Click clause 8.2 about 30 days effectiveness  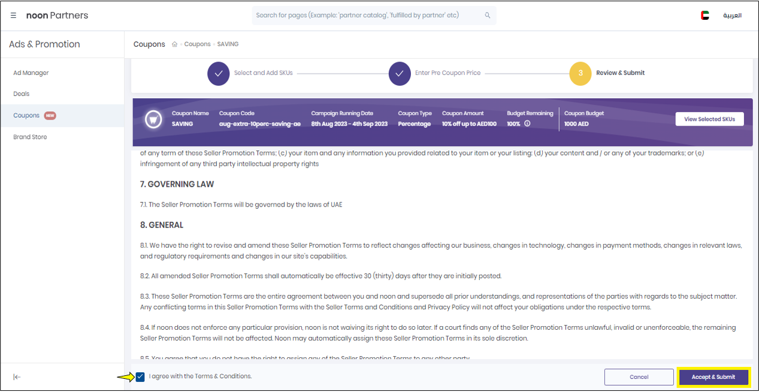pos(320,276)
